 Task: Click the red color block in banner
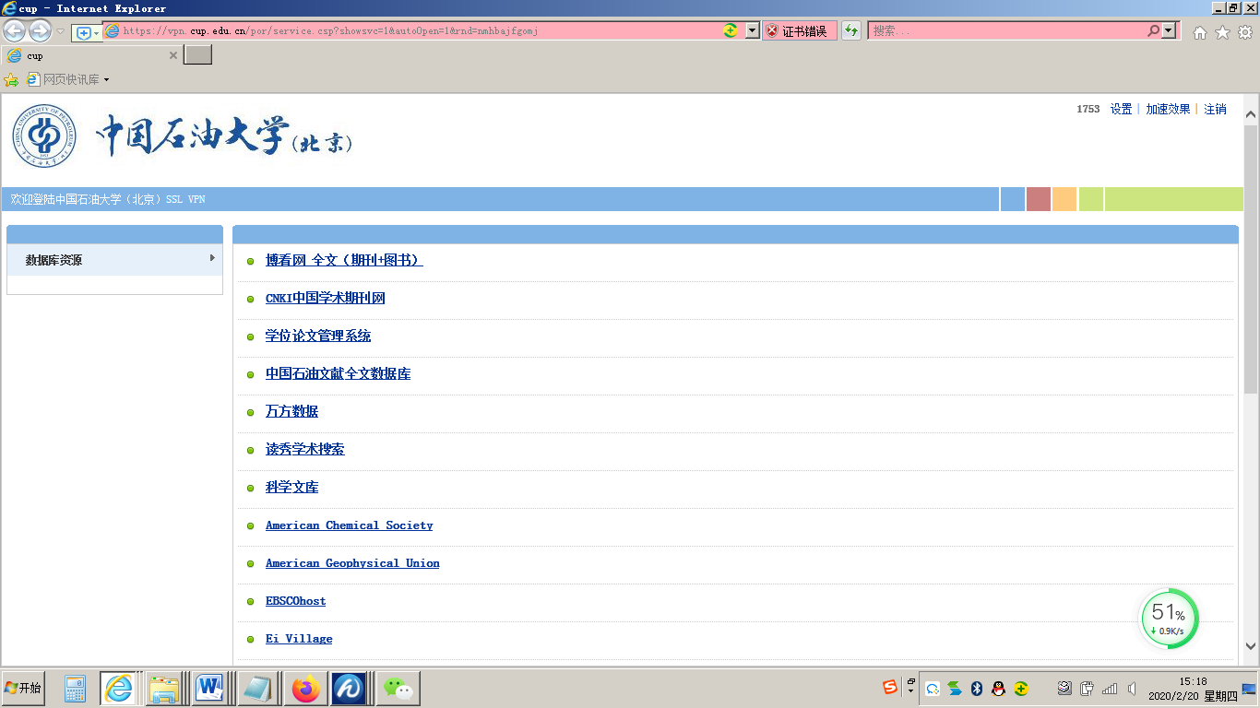(1038, 199)
